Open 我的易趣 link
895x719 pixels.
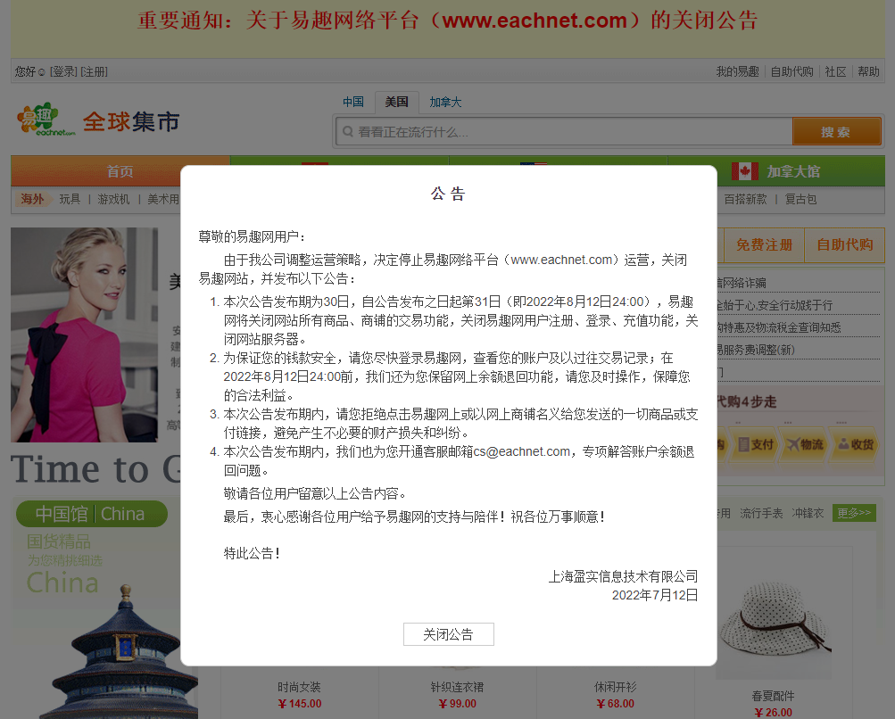click(x=737, y=71)
